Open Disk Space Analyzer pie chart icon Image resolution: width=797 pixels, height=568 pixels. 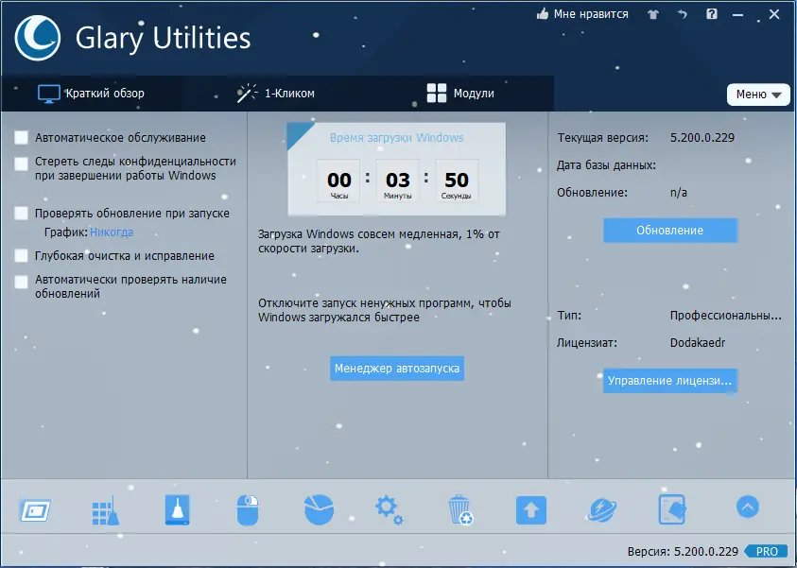[x=319, y=509]
